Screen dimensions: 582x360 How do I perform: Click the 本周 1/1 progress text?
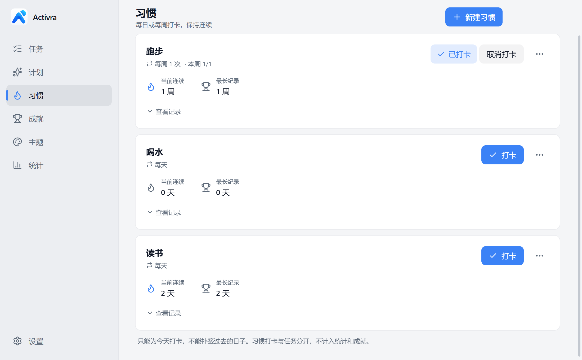(200, 64)
